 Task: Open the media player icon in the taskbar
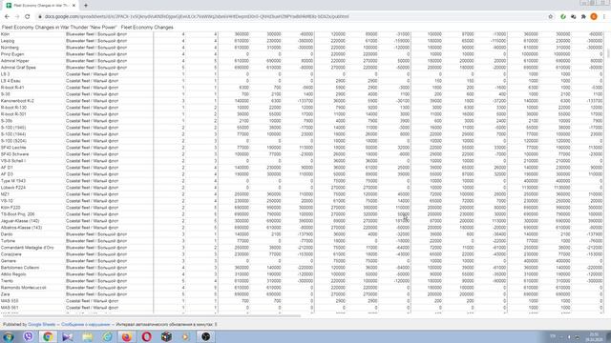coord(186,336)
